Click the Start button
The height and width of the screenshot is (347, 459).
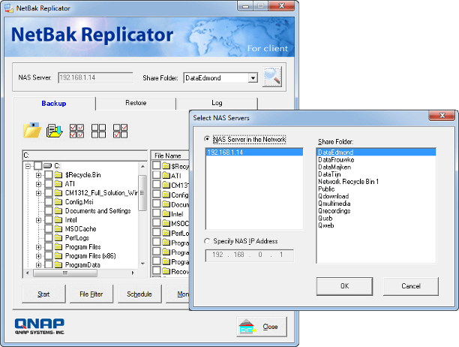click(x=43, y=294)
